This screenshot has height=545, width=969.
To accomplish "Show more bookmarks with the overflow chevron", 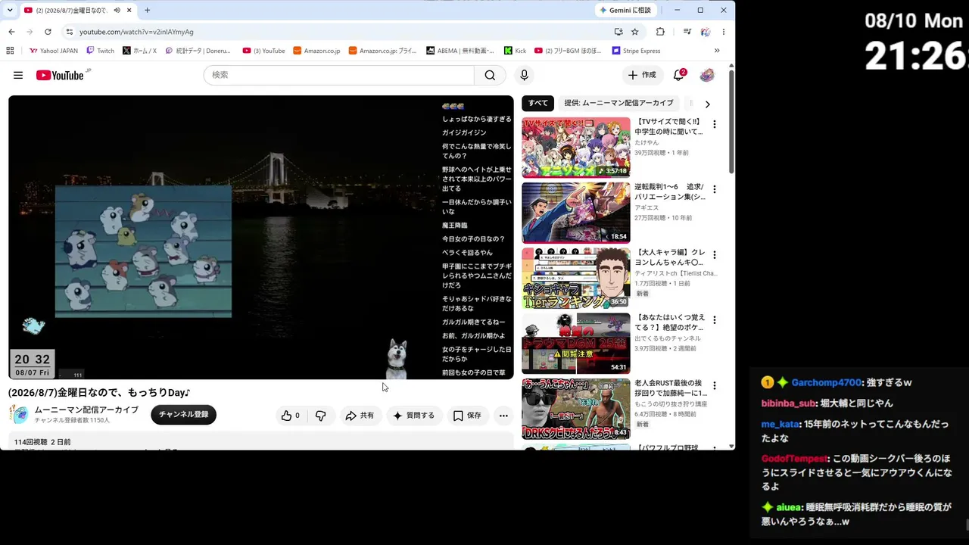I will 717,51.
